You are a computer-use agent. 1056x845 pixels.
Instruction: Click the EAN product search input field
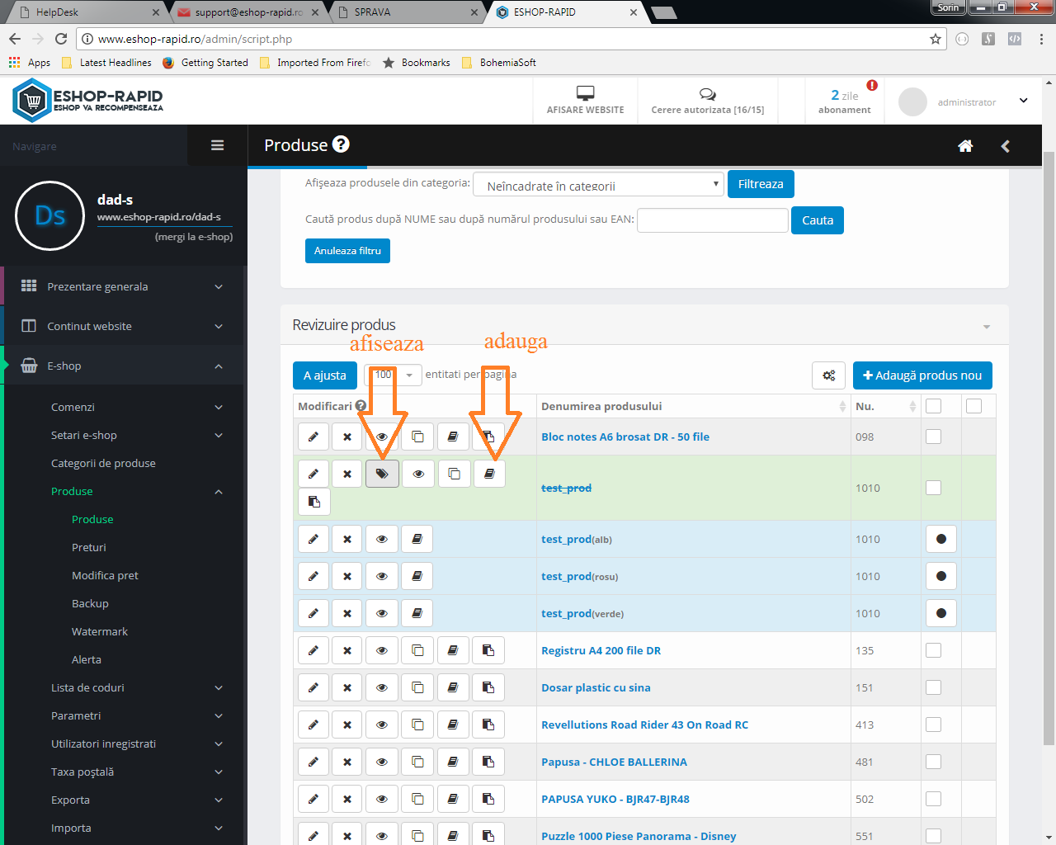click(x=713, y=220)
